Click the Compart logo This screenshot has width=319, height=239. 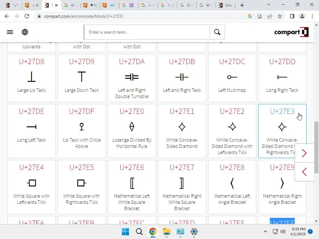(291, 32)
